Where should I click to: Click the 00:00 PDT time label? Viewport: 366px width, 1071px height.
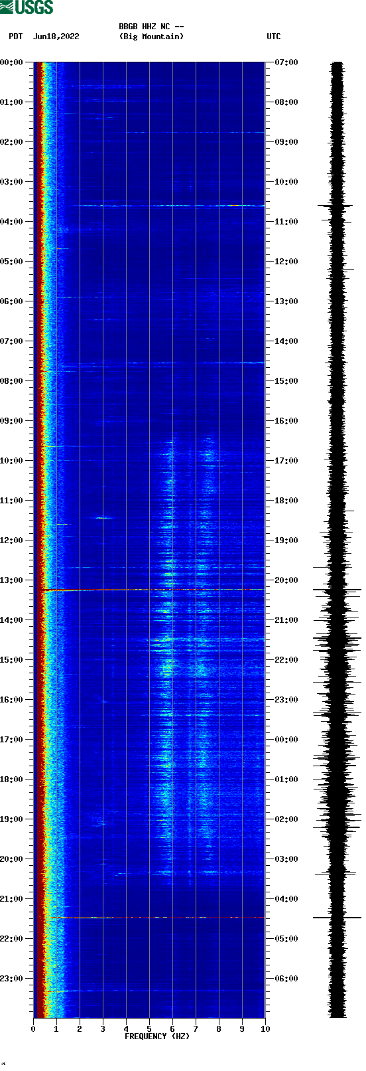coord(12,62)
